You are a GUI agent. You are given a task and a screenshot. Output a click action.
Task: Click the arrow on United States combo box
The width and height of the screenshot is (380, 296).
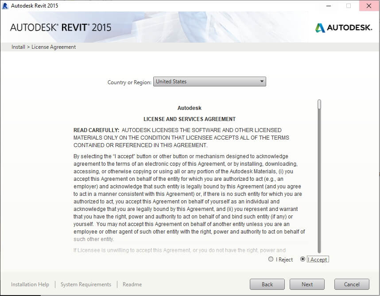pyautogui.click(x=262, y=82)
